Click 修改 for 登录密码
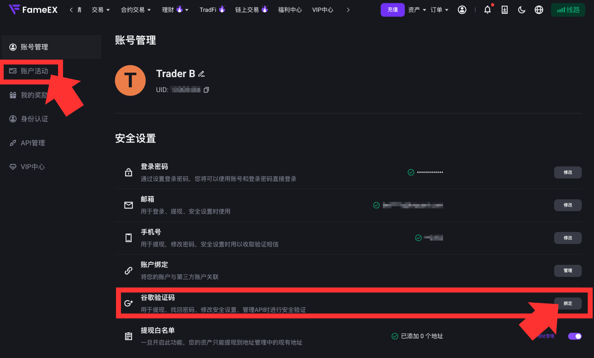Viewport: 594px width, 358px height. click(x=568, y=172)
